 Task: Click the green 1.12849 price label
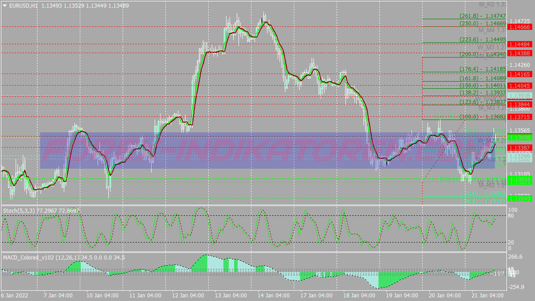tap(520, 198)
